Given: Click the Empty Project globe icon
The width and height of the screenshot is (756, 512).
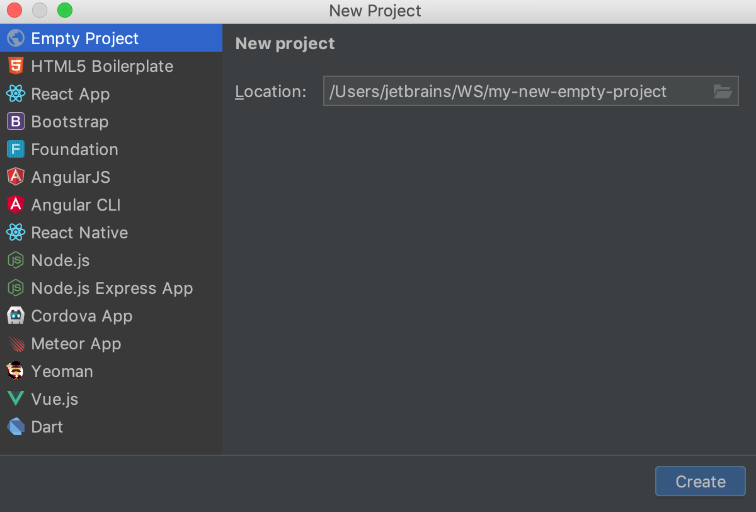Looking at the screenshot, I should pos(16,38).
